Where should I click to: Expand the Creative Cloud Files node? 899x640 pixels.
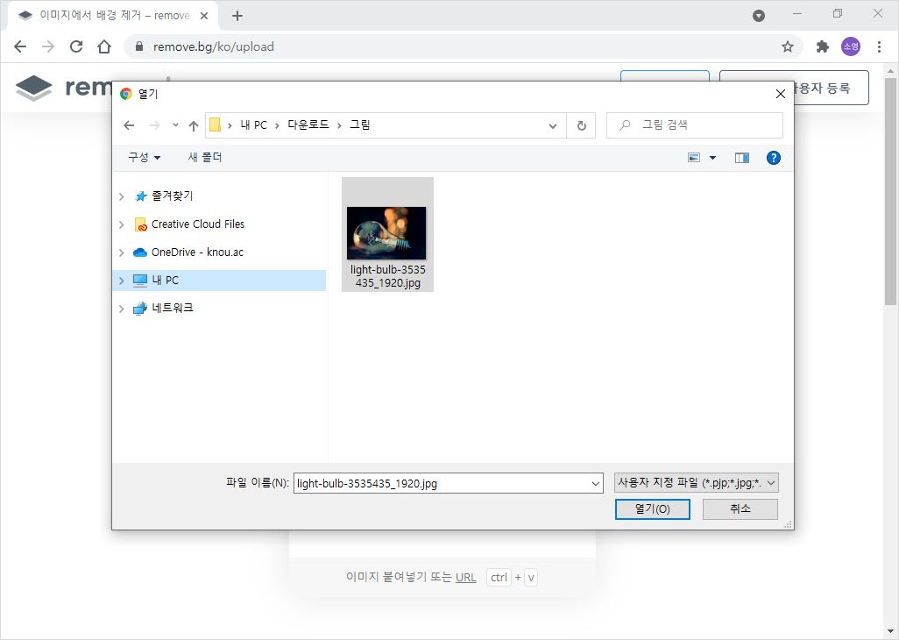point(122,224)
